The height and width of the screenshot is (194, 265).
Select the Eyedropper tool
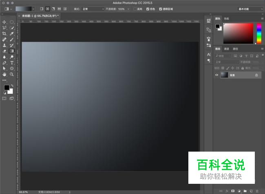tap(12, 34)
